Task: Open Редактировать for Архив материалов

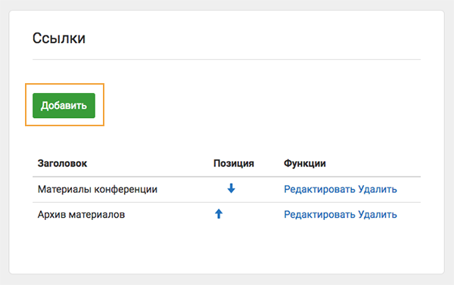Action: click(x=319, y=215)
